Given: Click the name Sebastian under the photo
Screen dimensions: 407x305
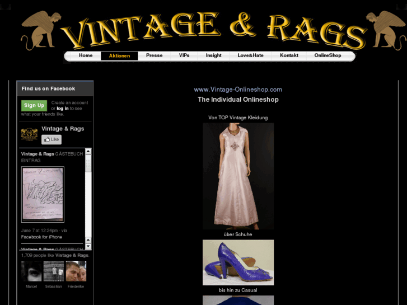Looking at the screenshot, I should click(54, 287).
